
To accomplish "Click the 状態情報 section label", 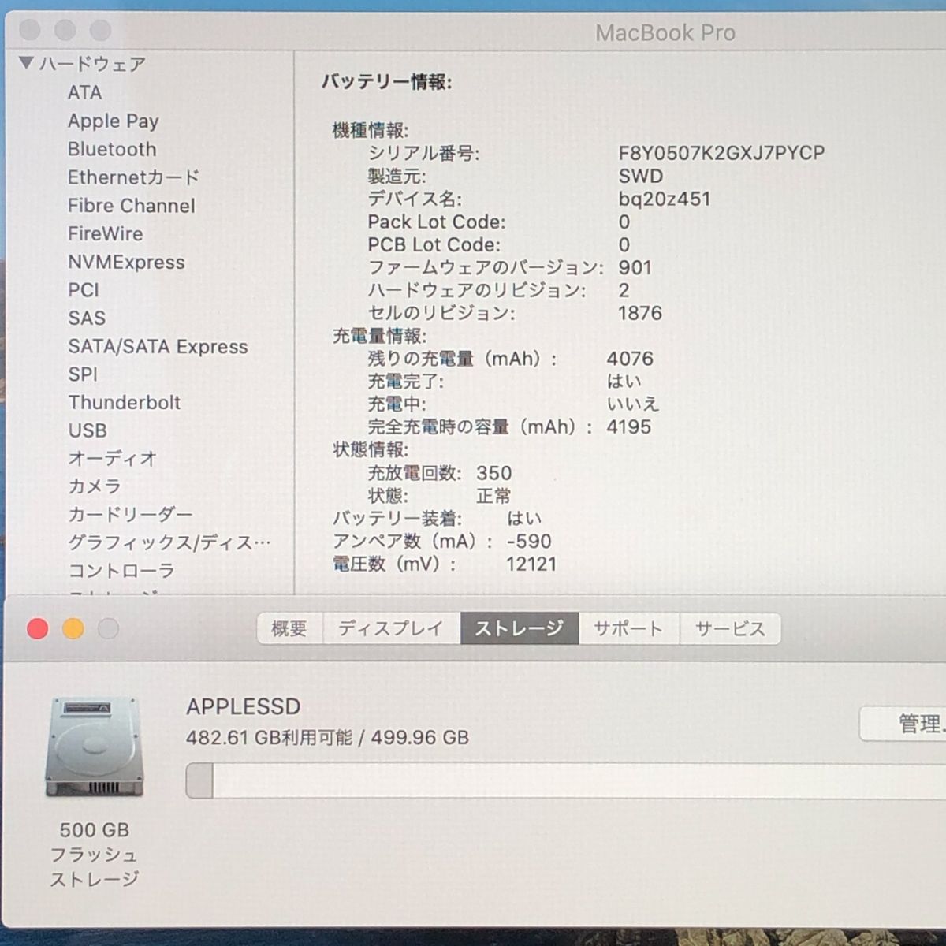I will pyautogui.click(x=371, y=450).
